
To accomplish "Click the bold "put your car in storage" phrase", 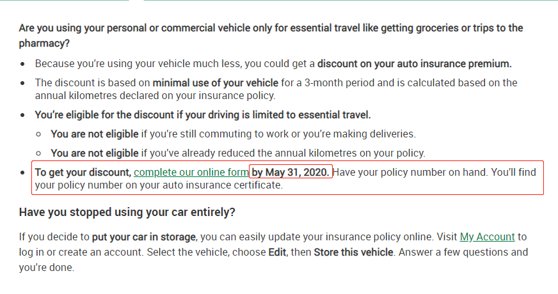I will tap(144, 236).
